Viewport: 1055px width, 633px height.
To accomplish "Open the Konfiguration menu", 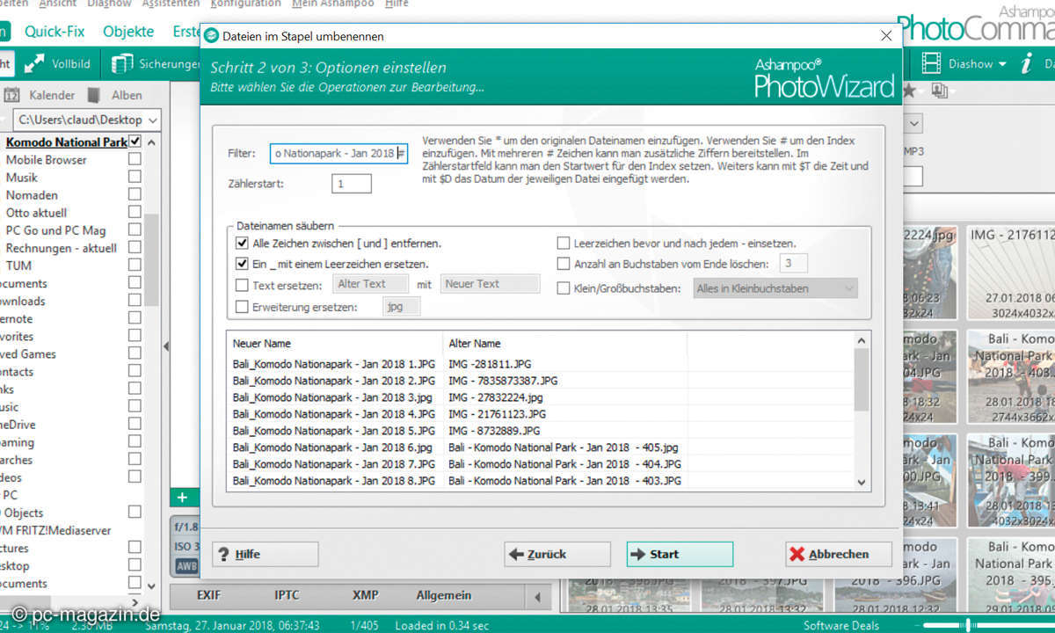I will click(246, 4).
